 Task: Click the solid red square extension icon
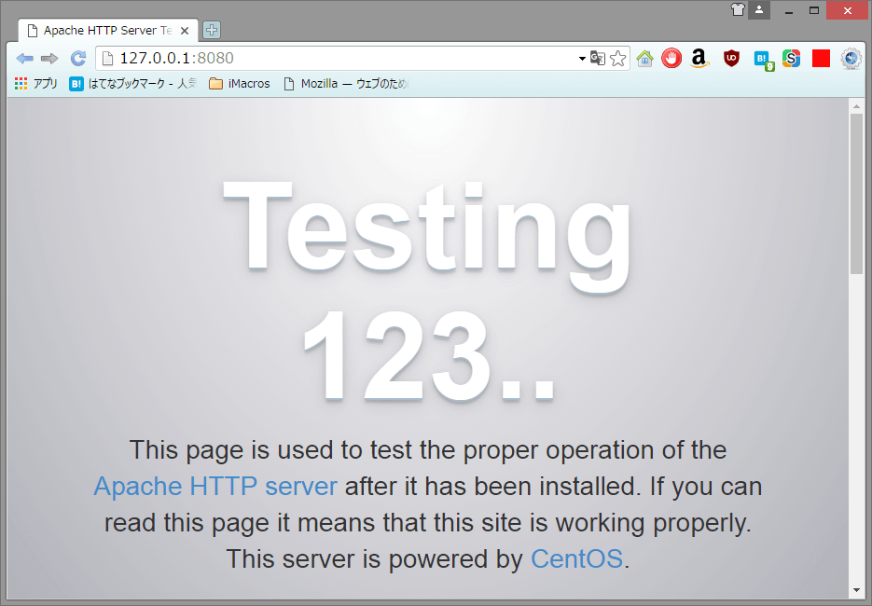click(x=821, y=59)
